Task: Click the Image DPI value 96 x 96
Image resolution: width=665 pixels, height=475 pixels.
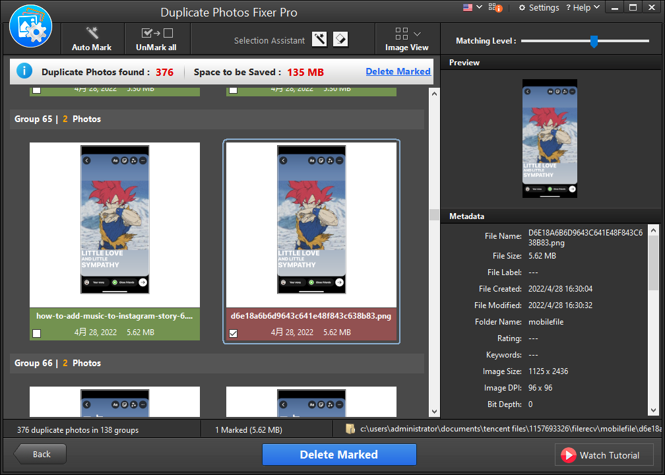Action: pos(540,388)
